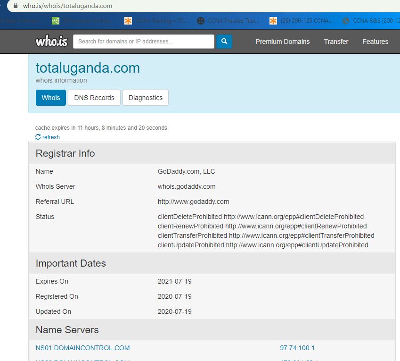This screenshot has width=400, height=361.
Task: Click the whois.godaddy.com server value
Action: pos(187,186)
